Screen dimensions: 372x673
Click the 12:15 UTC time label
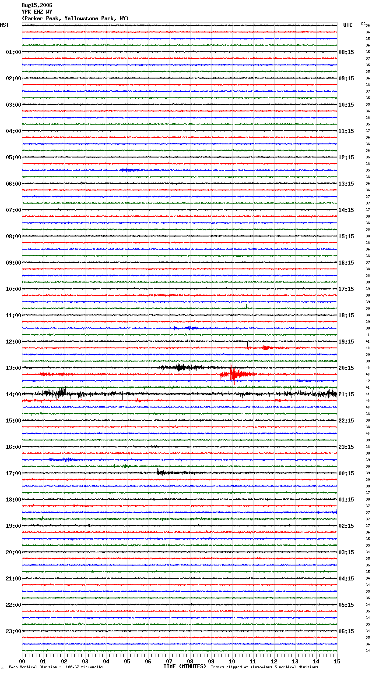[x=346, y=158]
